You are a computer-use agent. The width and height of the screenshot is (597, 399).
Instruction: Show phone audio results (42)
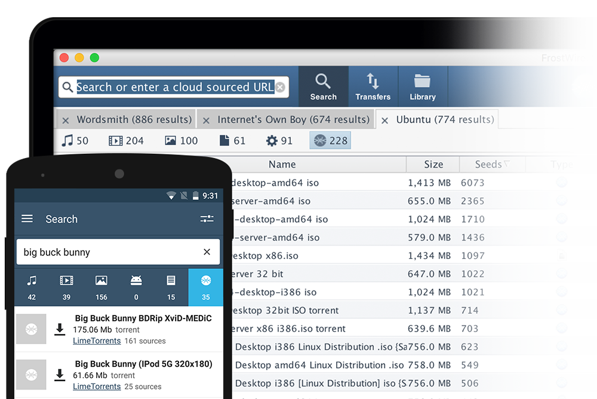click(32, 287)
